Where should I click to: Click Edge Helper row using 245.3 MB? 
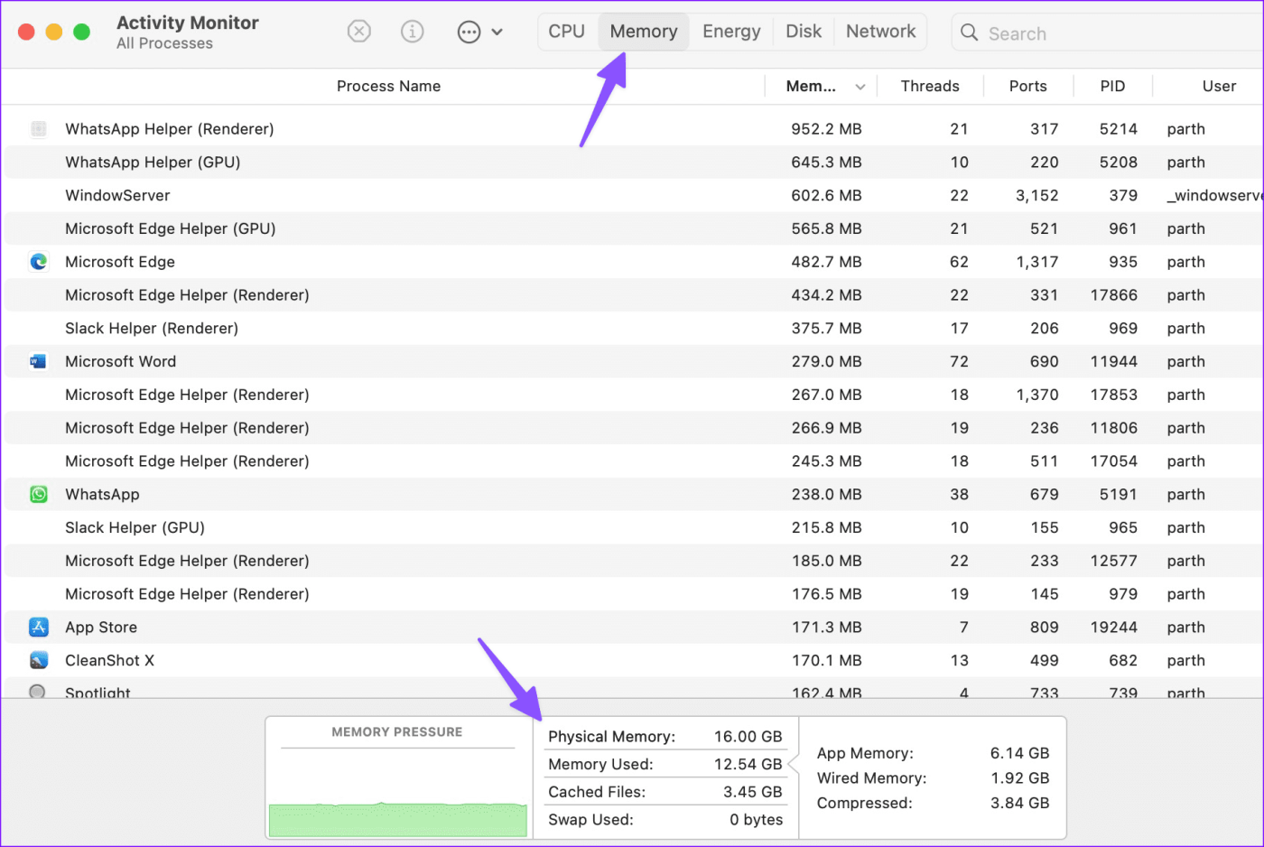(634, 461)
